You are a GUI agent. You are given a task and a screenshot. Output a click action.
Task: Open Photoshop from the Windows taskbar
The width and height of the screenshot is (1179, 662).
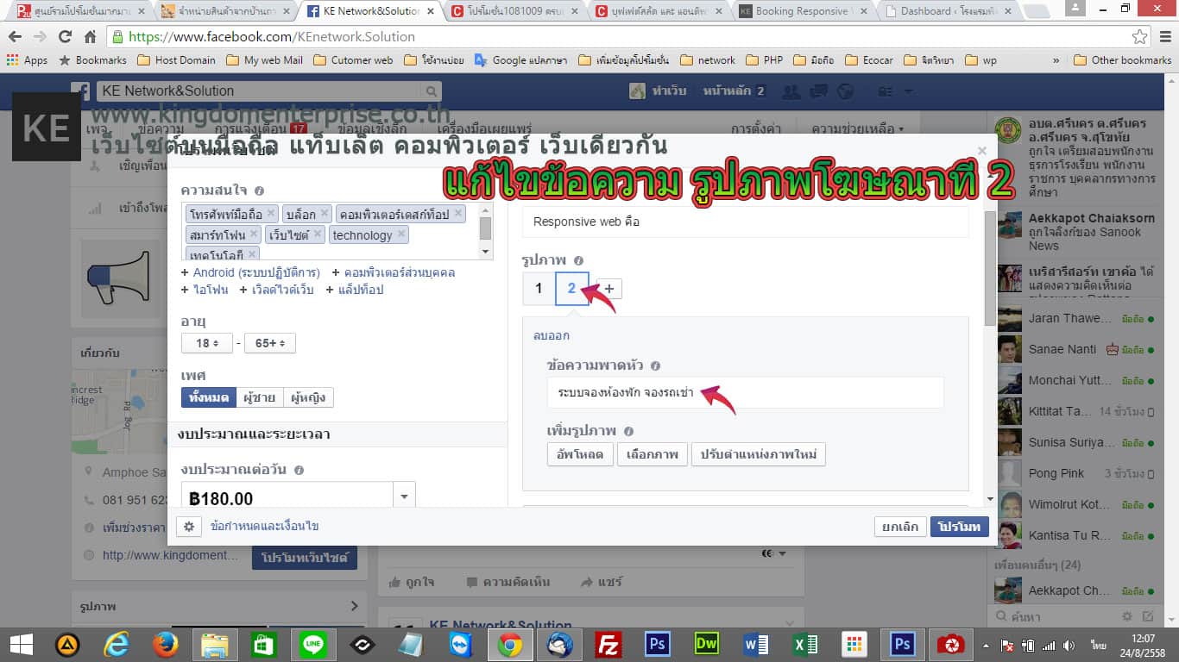click(x=658, y=645)
